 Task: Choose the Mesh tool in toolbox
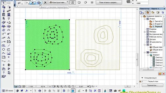click(x=9, y=26)
